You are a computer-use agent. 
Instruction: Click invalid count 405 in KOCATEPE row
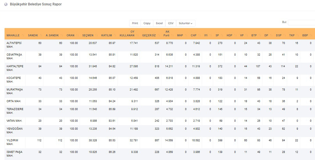[157, 78]
